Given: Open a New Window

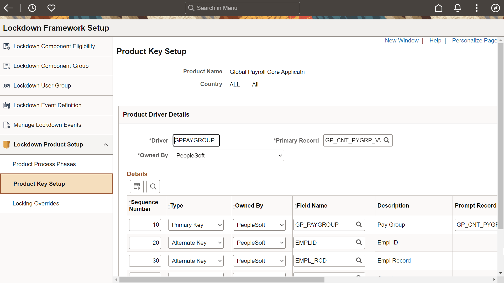Looking at the screenshot, I should [402, 40].
